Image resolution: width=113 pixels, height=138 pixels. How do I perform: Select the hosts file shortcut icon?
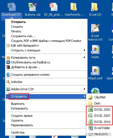[x=95, y=49]
